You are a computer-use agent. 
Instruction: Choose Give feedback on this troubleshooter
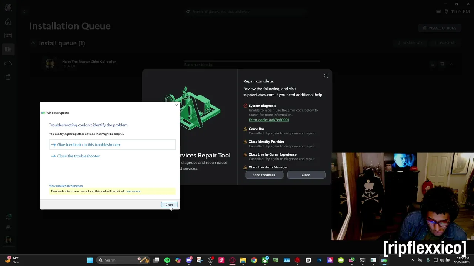click(x=112, y=145)
